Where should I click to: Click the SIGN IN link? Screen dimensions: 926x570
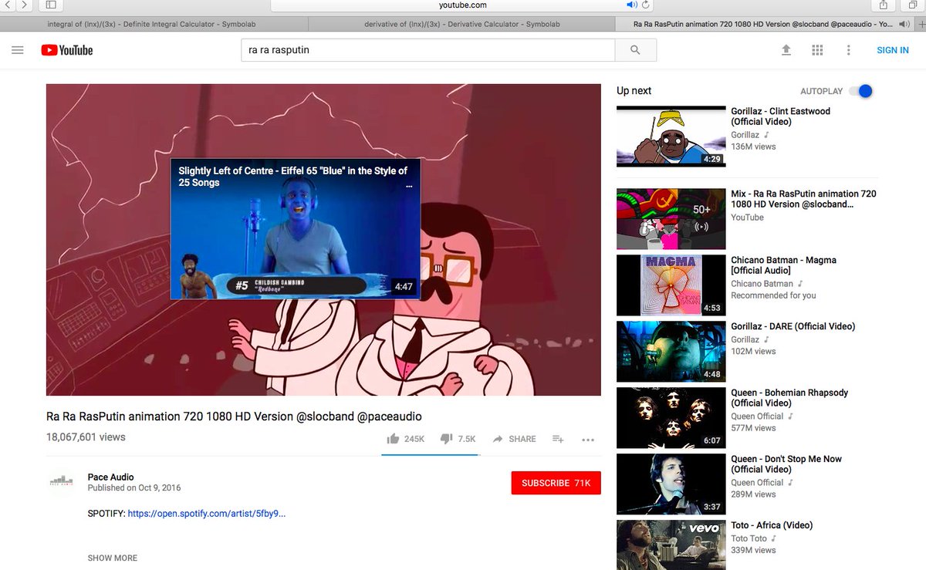tap(893, 50)
